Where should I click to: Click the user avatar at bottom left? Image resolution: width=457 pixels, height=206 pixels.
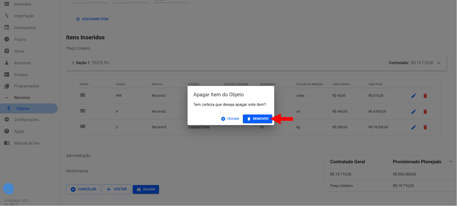(8, 188)
